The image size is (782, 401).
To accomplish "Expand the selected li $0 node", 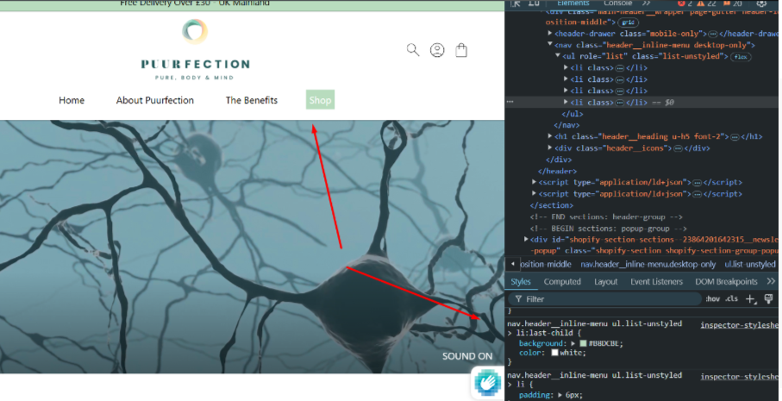I will click(x=566, y=102).
